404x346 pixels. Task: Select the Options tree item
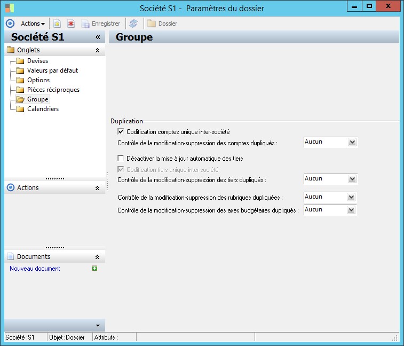click(x=38, y=80)
